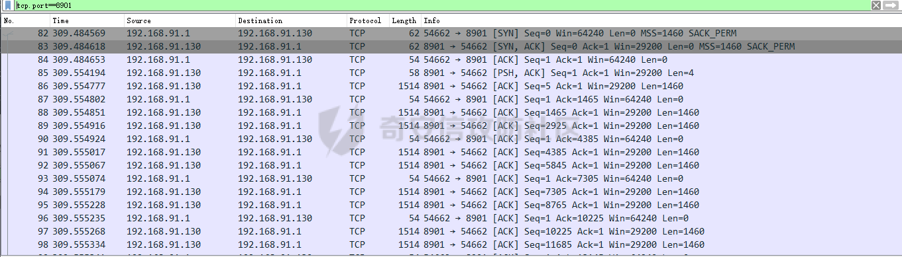
Task: Sort packets by Destination column header
Action: [291, 20]
